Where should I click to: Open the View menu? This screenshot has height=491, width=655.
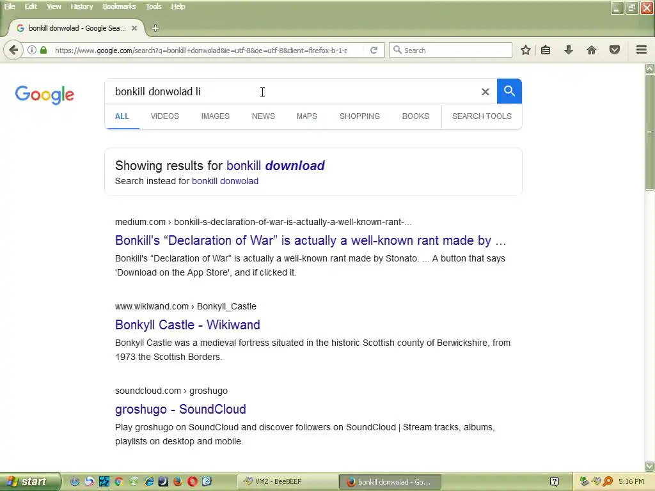[x=54, y=6]
